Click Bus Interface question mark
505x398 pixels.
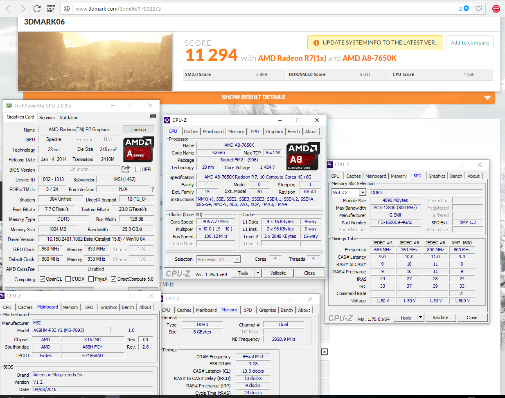pos(153,189)
